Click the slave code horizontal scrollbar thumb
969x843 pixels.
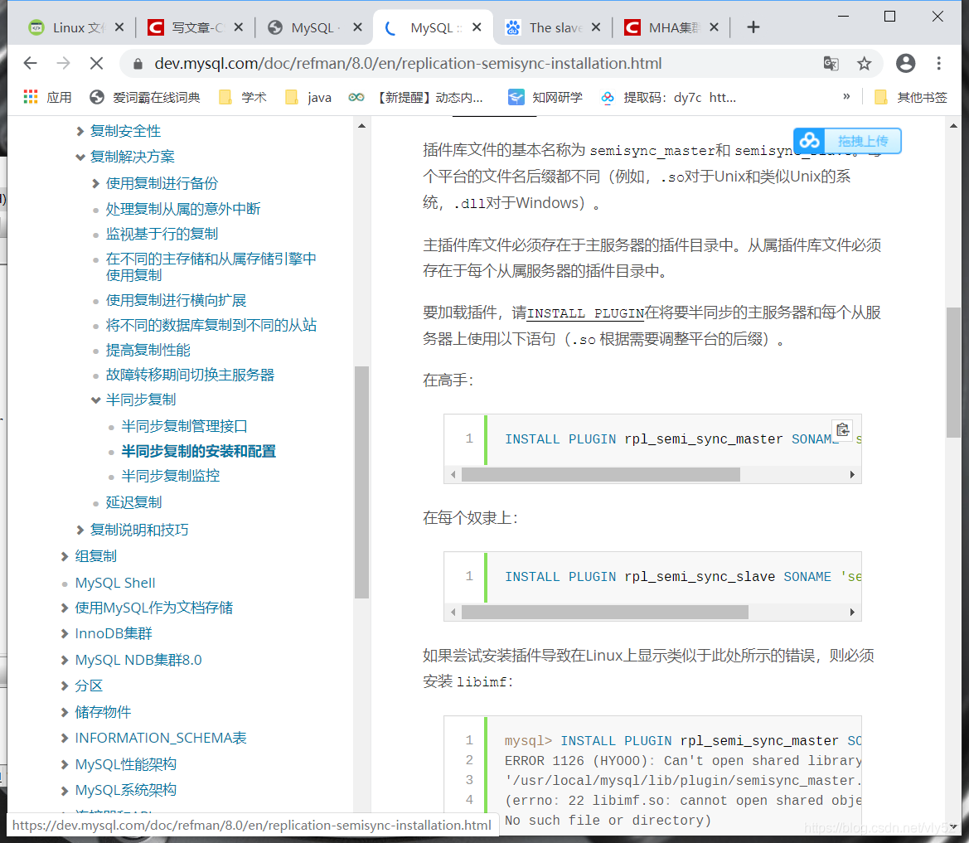605,612
